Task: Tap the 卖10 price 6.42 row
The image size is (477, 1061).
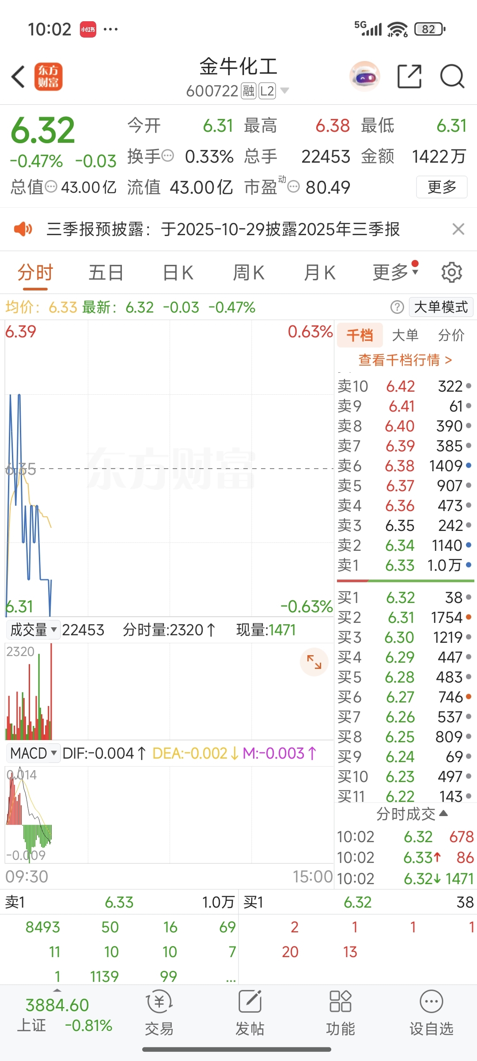Action: coord(405,386)
